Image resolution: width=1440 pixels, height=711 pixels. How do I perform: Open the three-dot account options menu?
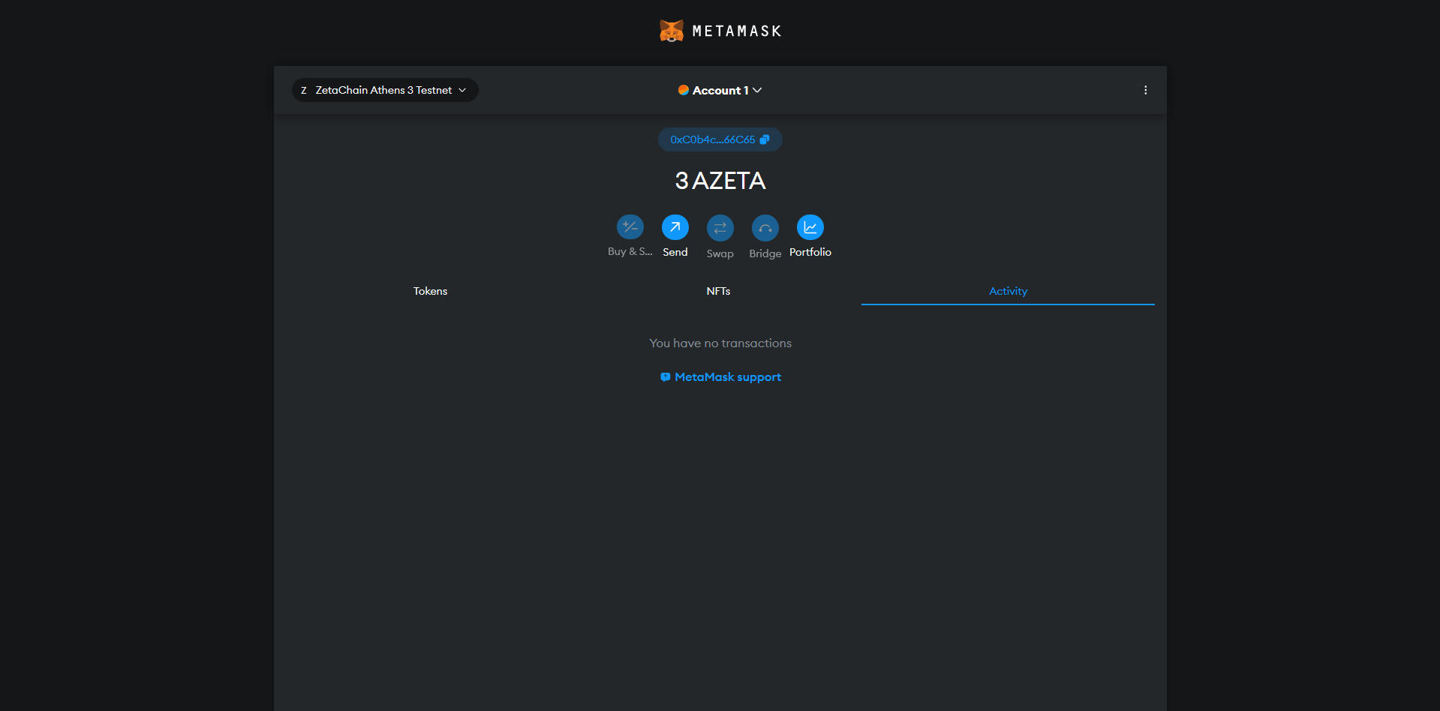(1145, 90)
